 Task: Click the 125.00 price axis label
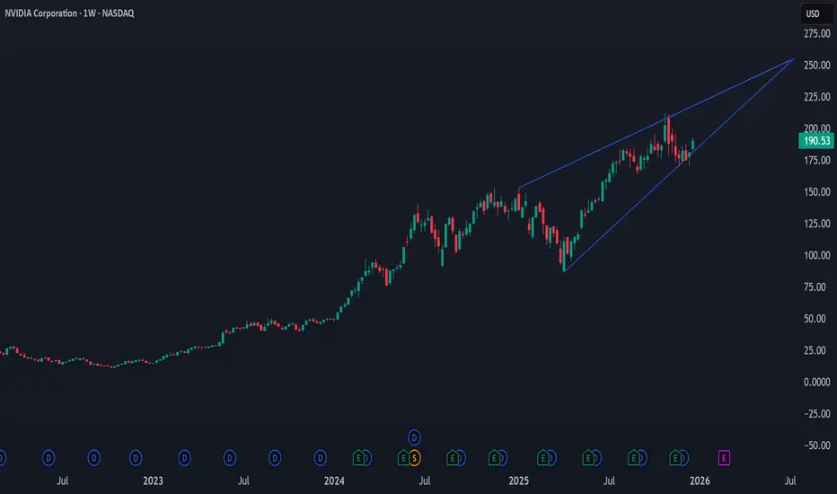click(817, 224)
